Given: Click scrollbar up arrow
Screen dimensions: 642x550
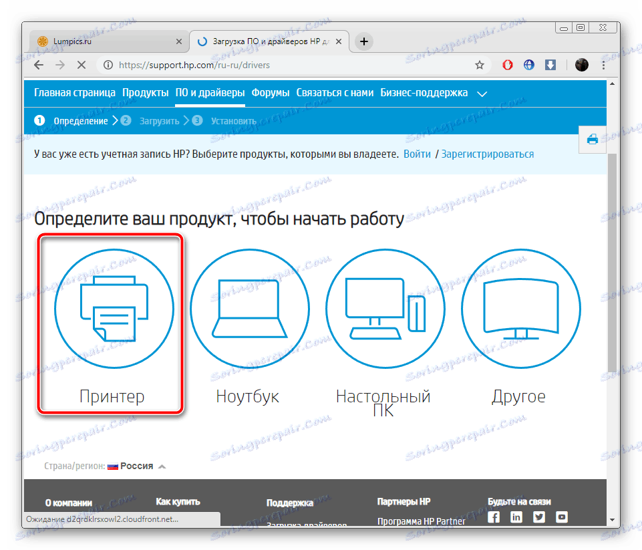Looking at the screenshot, I should coord(612,84).
